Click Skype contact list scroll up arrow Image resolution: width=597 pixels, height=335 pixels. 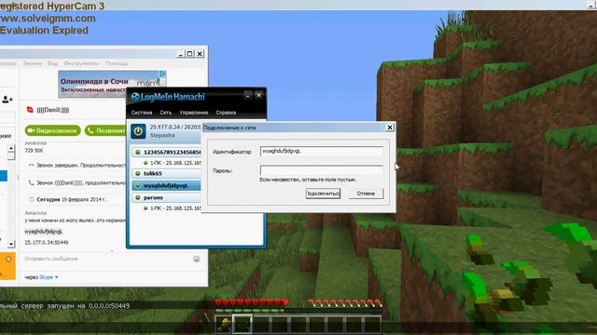tap(11, 149)
